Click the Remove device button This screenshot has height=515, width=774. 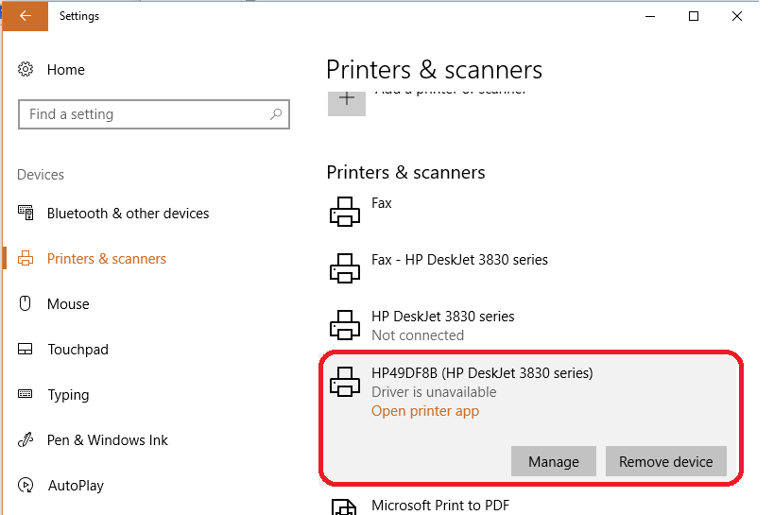665,462
